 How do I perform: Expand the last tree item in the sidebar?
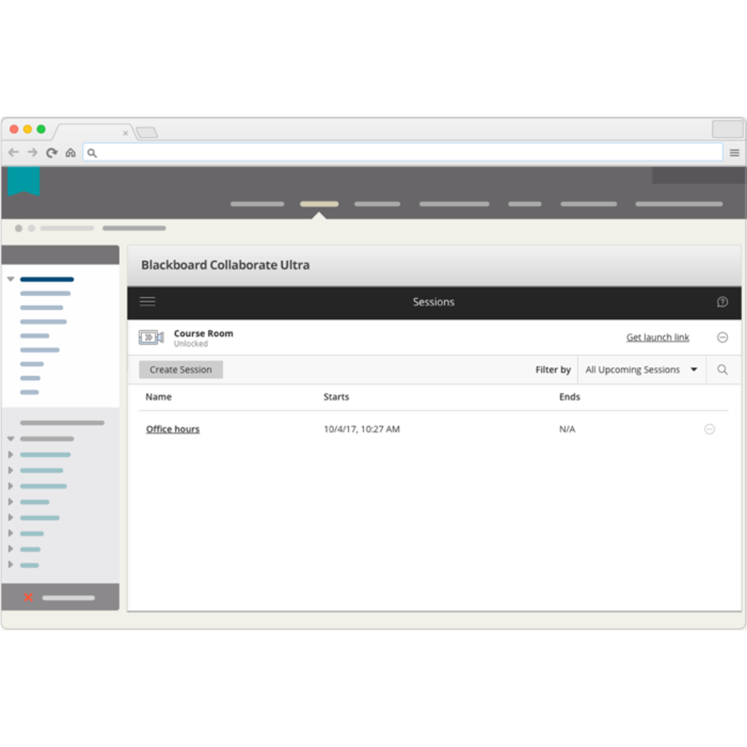click(9, 565)
